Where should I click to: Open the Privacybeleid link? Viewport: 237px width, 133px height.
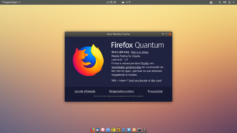pyautogui.click(x=155, y=91)
